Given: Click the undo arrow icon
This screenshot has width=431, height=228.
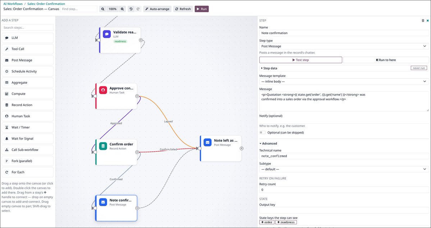Looking at the screenshot, I should click(131, 9).
